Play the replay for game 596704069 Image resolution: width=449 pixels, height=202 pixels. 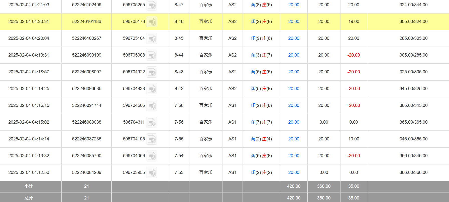coord(152,156)
